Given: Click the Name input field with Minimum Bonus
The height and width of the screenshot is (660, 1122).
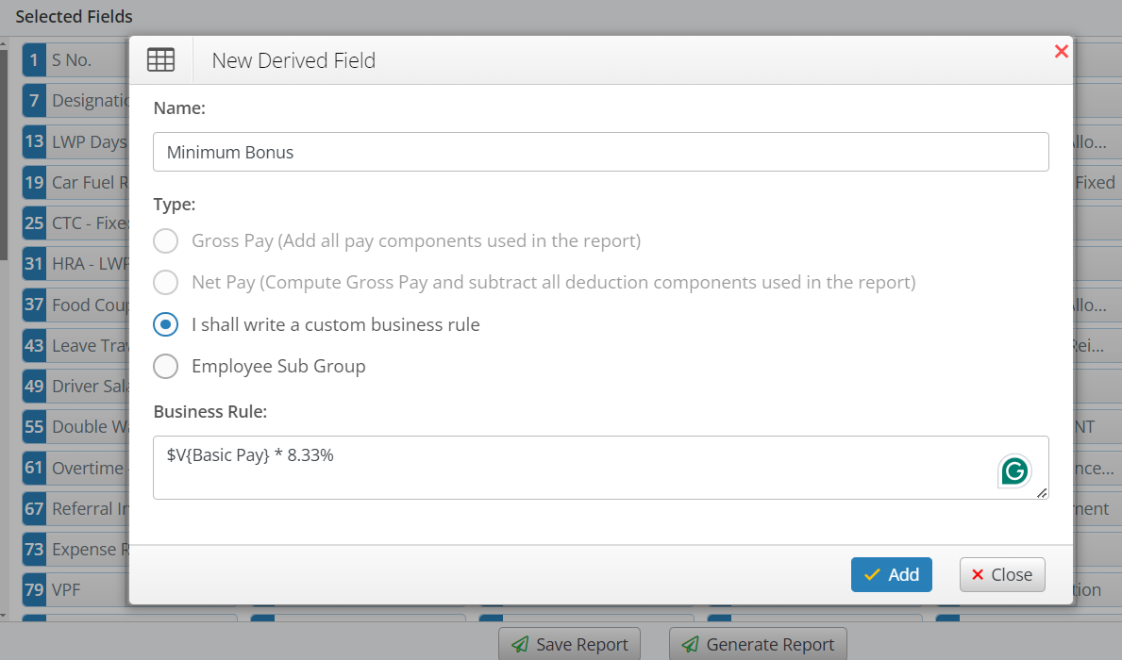Looking at the screenshot, I should coord(601,152).
